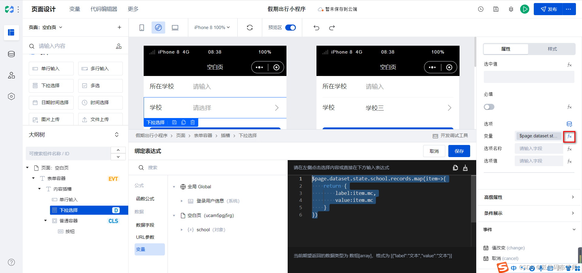Viewport: 582px width, 273px height.
Task: Add the 单行输入 component
Action: [x=51, y=69]
